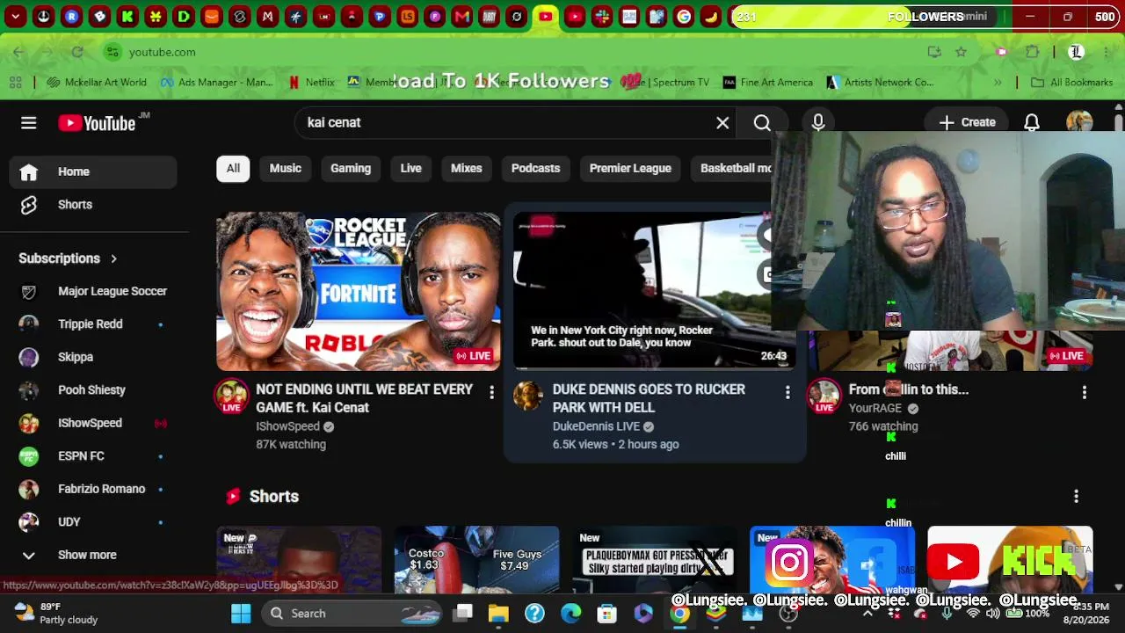Open the YouTube guide hamburger menu
This screenshot has width=1125, height=633.
(x=29, y=123)
